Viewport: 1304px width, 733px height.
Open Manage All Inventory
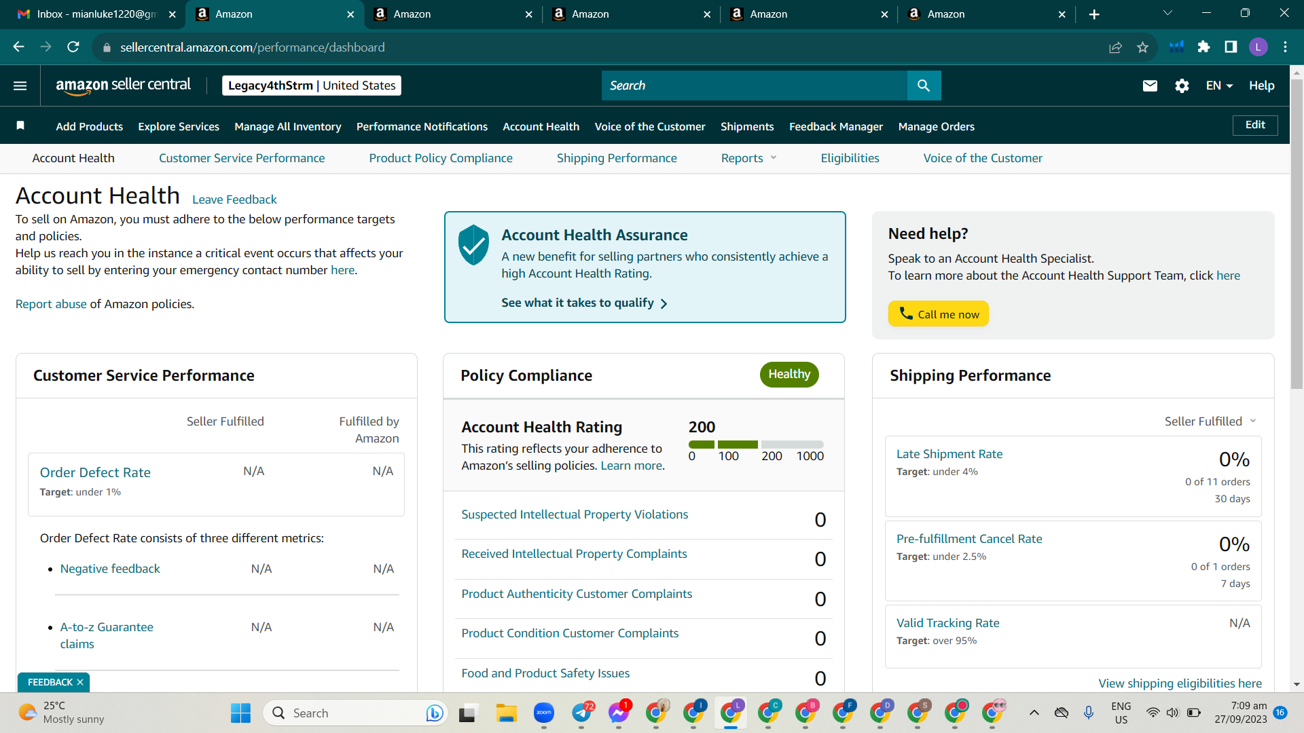[288, 126]
